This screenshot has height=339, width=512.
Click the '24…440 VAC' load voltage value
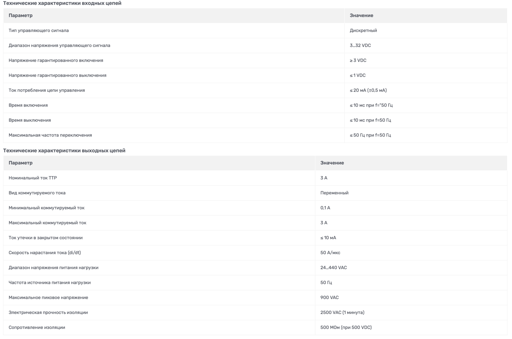333,267
